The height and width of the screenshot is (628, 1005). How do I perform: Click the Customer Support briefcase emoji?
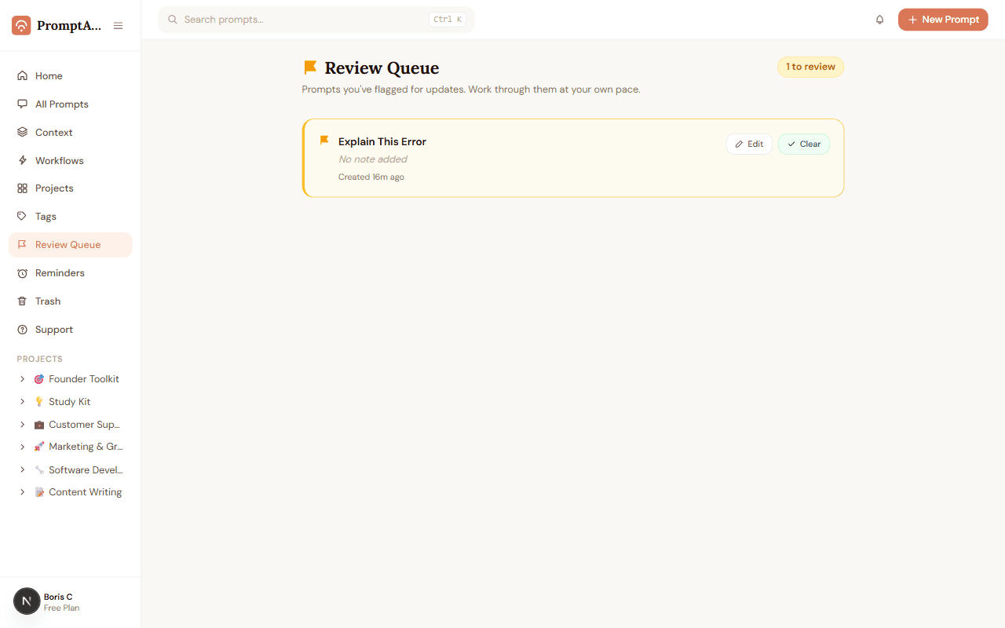click(39, 425)
